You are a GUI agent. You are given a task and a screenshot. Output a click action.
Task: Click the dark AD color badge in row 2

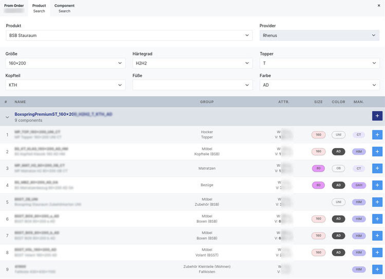tap(338, 152)
